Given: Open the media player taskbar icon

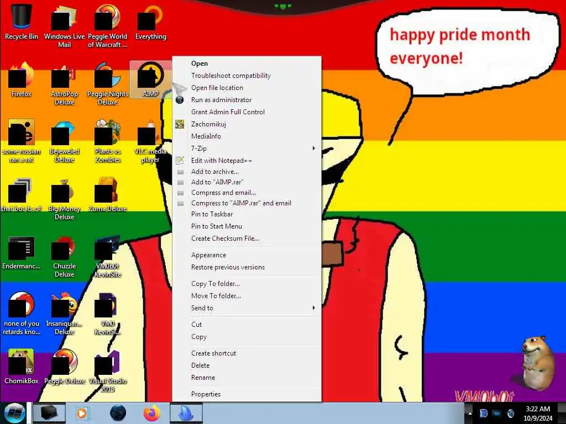Looking at the screenshot, I should click(82, 413).
